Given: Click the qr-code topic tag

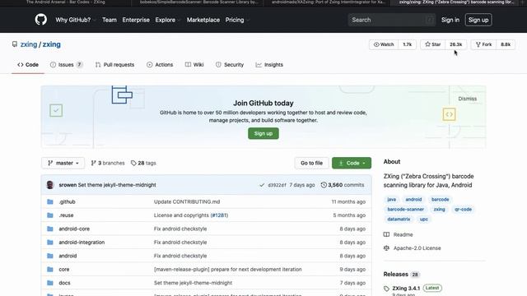Looking at the screenshot, I should click(463, 209).
